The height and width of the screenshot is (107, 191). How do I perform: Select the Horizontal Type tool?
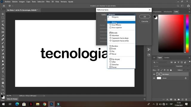[x=3, y=72]
